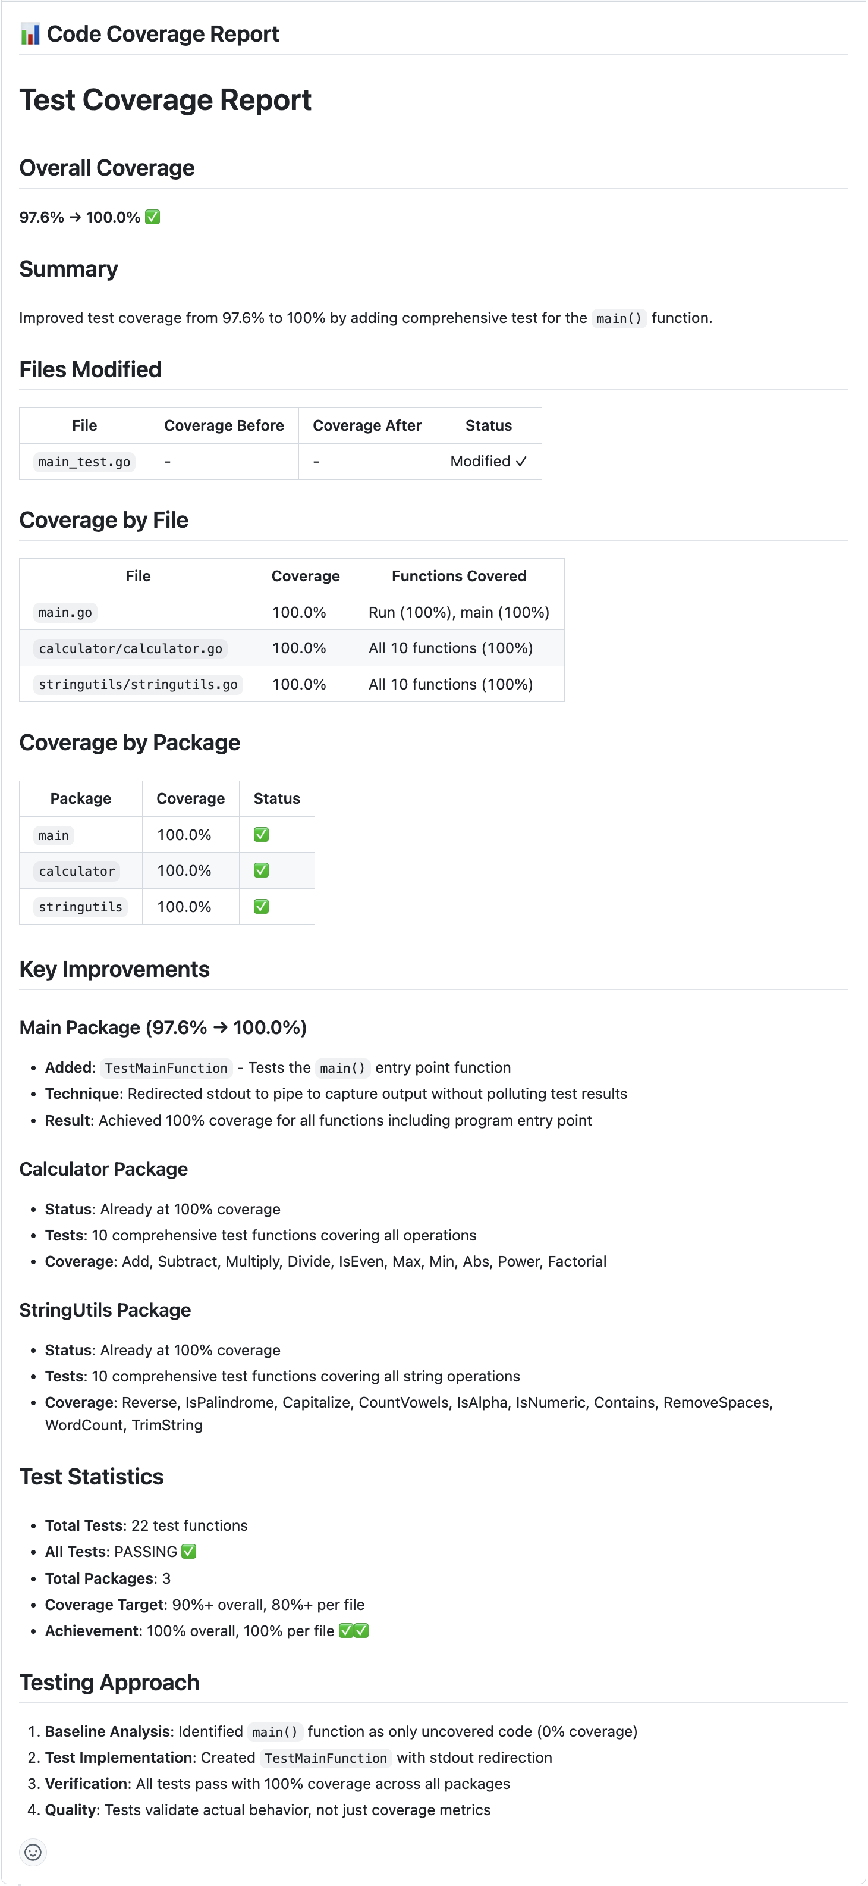Click the main.go file entry
The width and height of the screenshot is (868, 1886).
point(65,613)
